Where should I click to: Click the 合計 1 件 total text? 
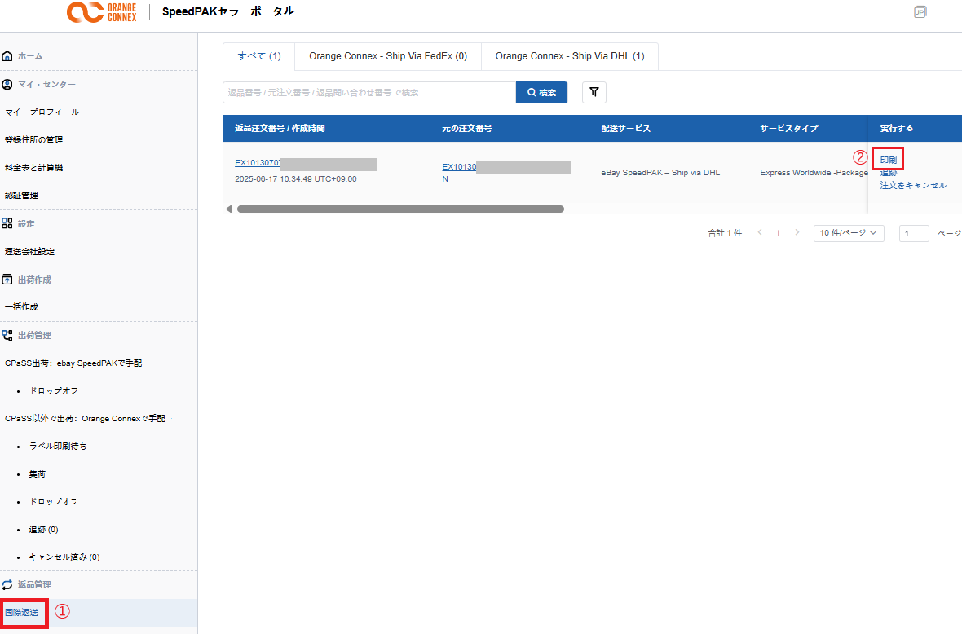tap(725, 233)
